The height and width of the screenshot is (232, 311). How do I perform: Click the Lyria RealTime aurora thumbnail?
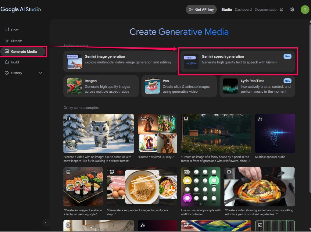coord(230,86)
